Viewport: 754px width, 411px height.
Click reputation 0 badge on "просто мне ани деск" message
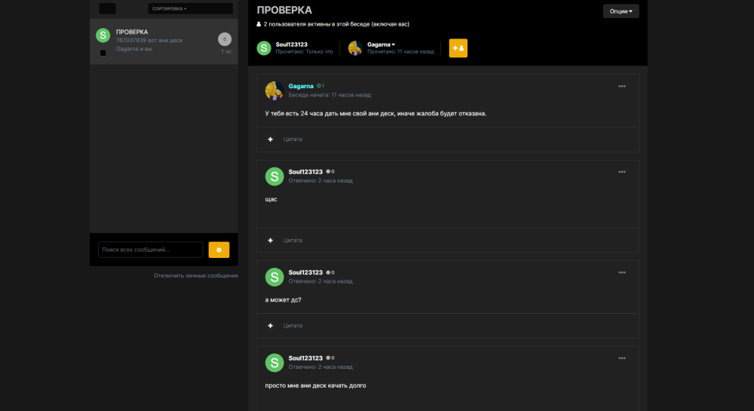pos(330,358)
